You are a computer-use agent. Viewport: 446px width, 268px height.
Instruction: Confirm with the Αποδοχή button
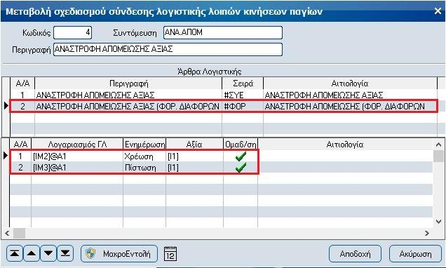pyautogui.click(x=355, y=253)
